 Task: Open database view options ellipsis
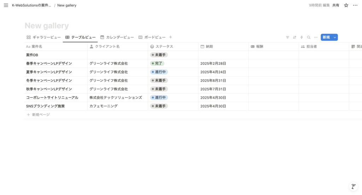316,37
